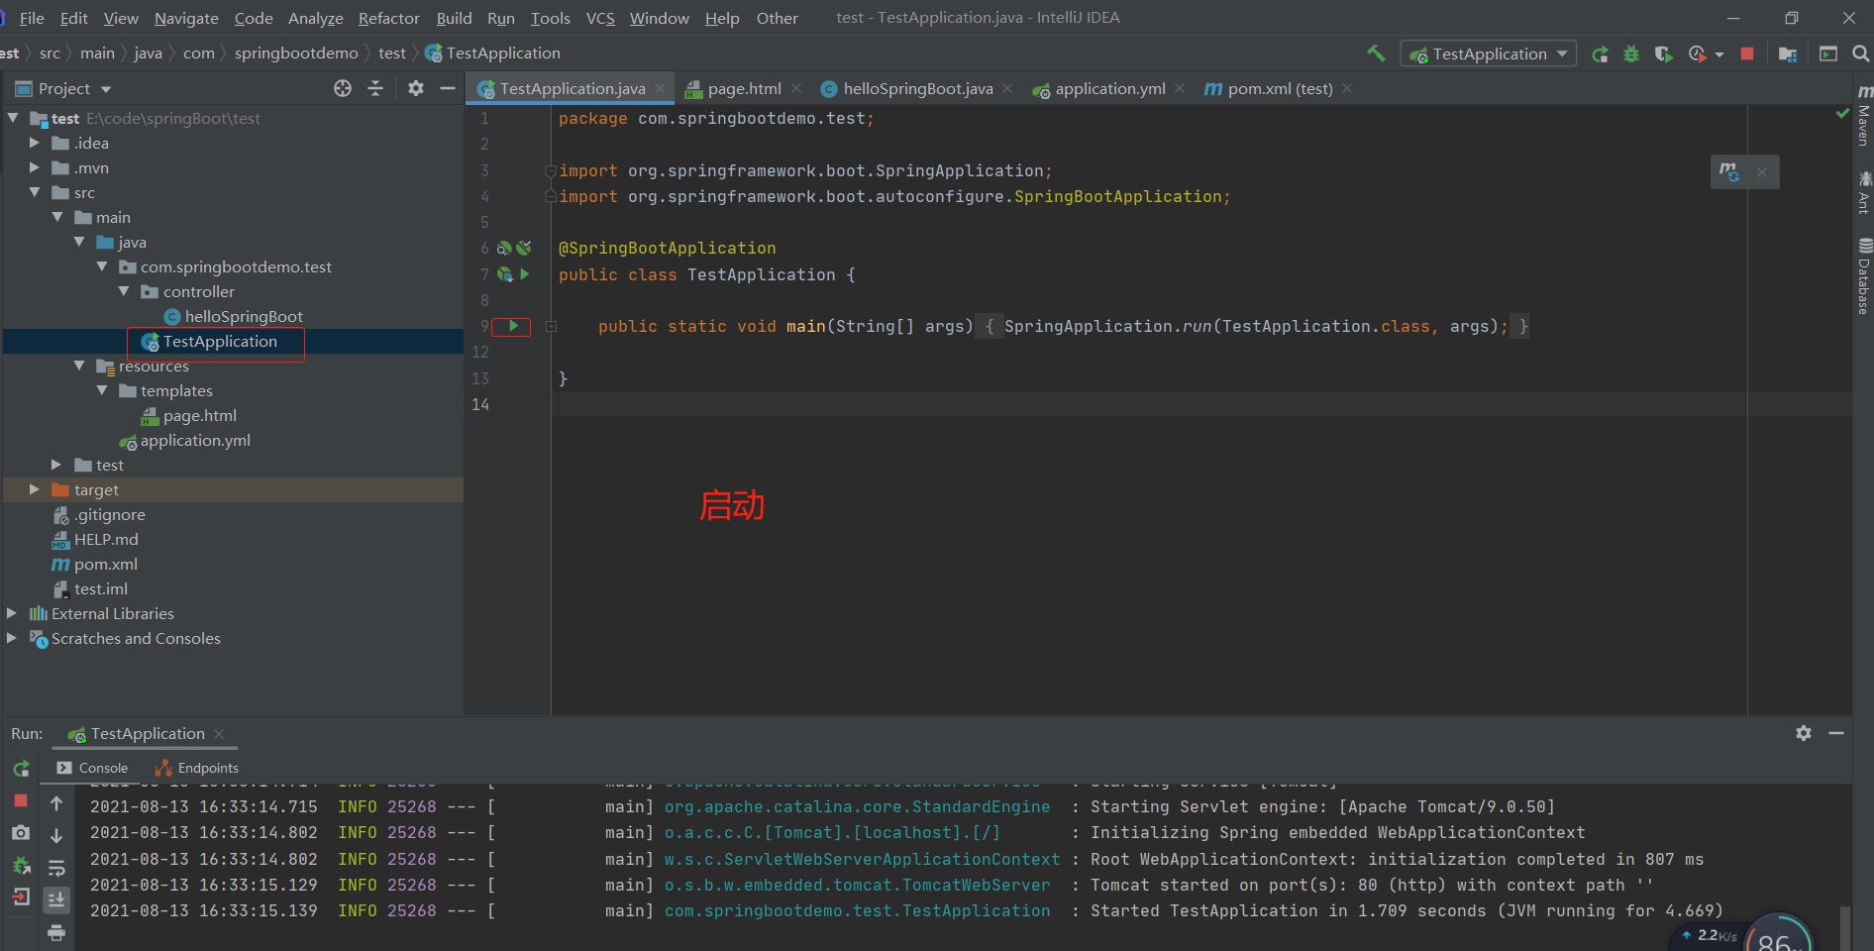This screenshot has width=1874, height=951.
Task: Open the Refactor menu
Action: click(388, 18)
